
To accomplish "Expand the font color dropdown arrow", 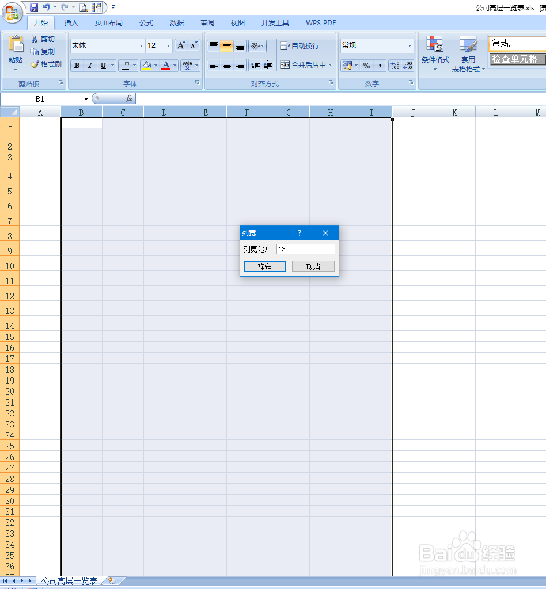I will click(175, 66).
